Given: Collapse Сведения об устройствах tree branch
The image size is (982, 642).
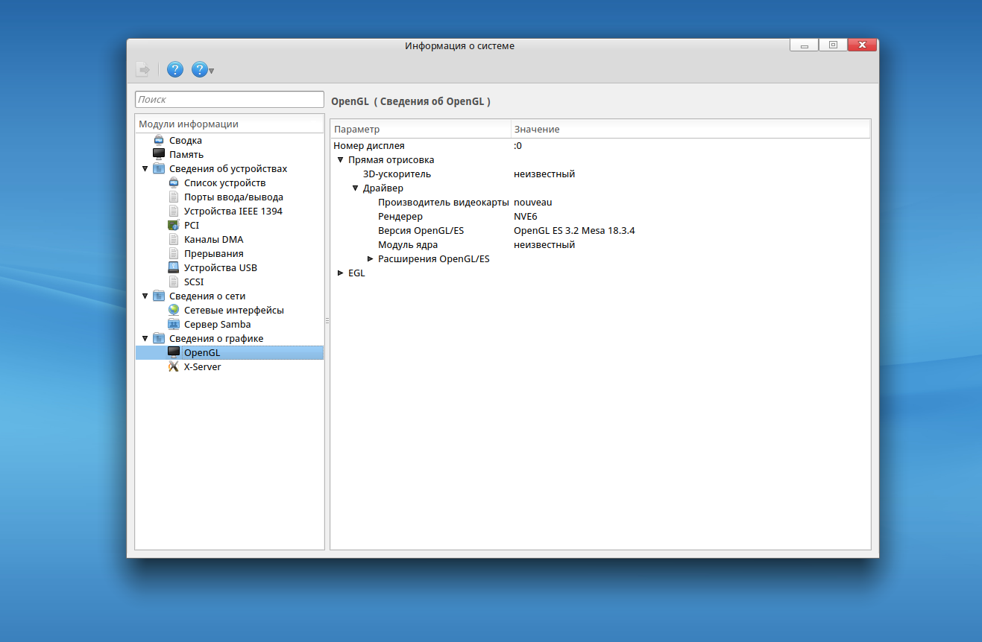Looking at the screenshot, I should coord(145,169).
